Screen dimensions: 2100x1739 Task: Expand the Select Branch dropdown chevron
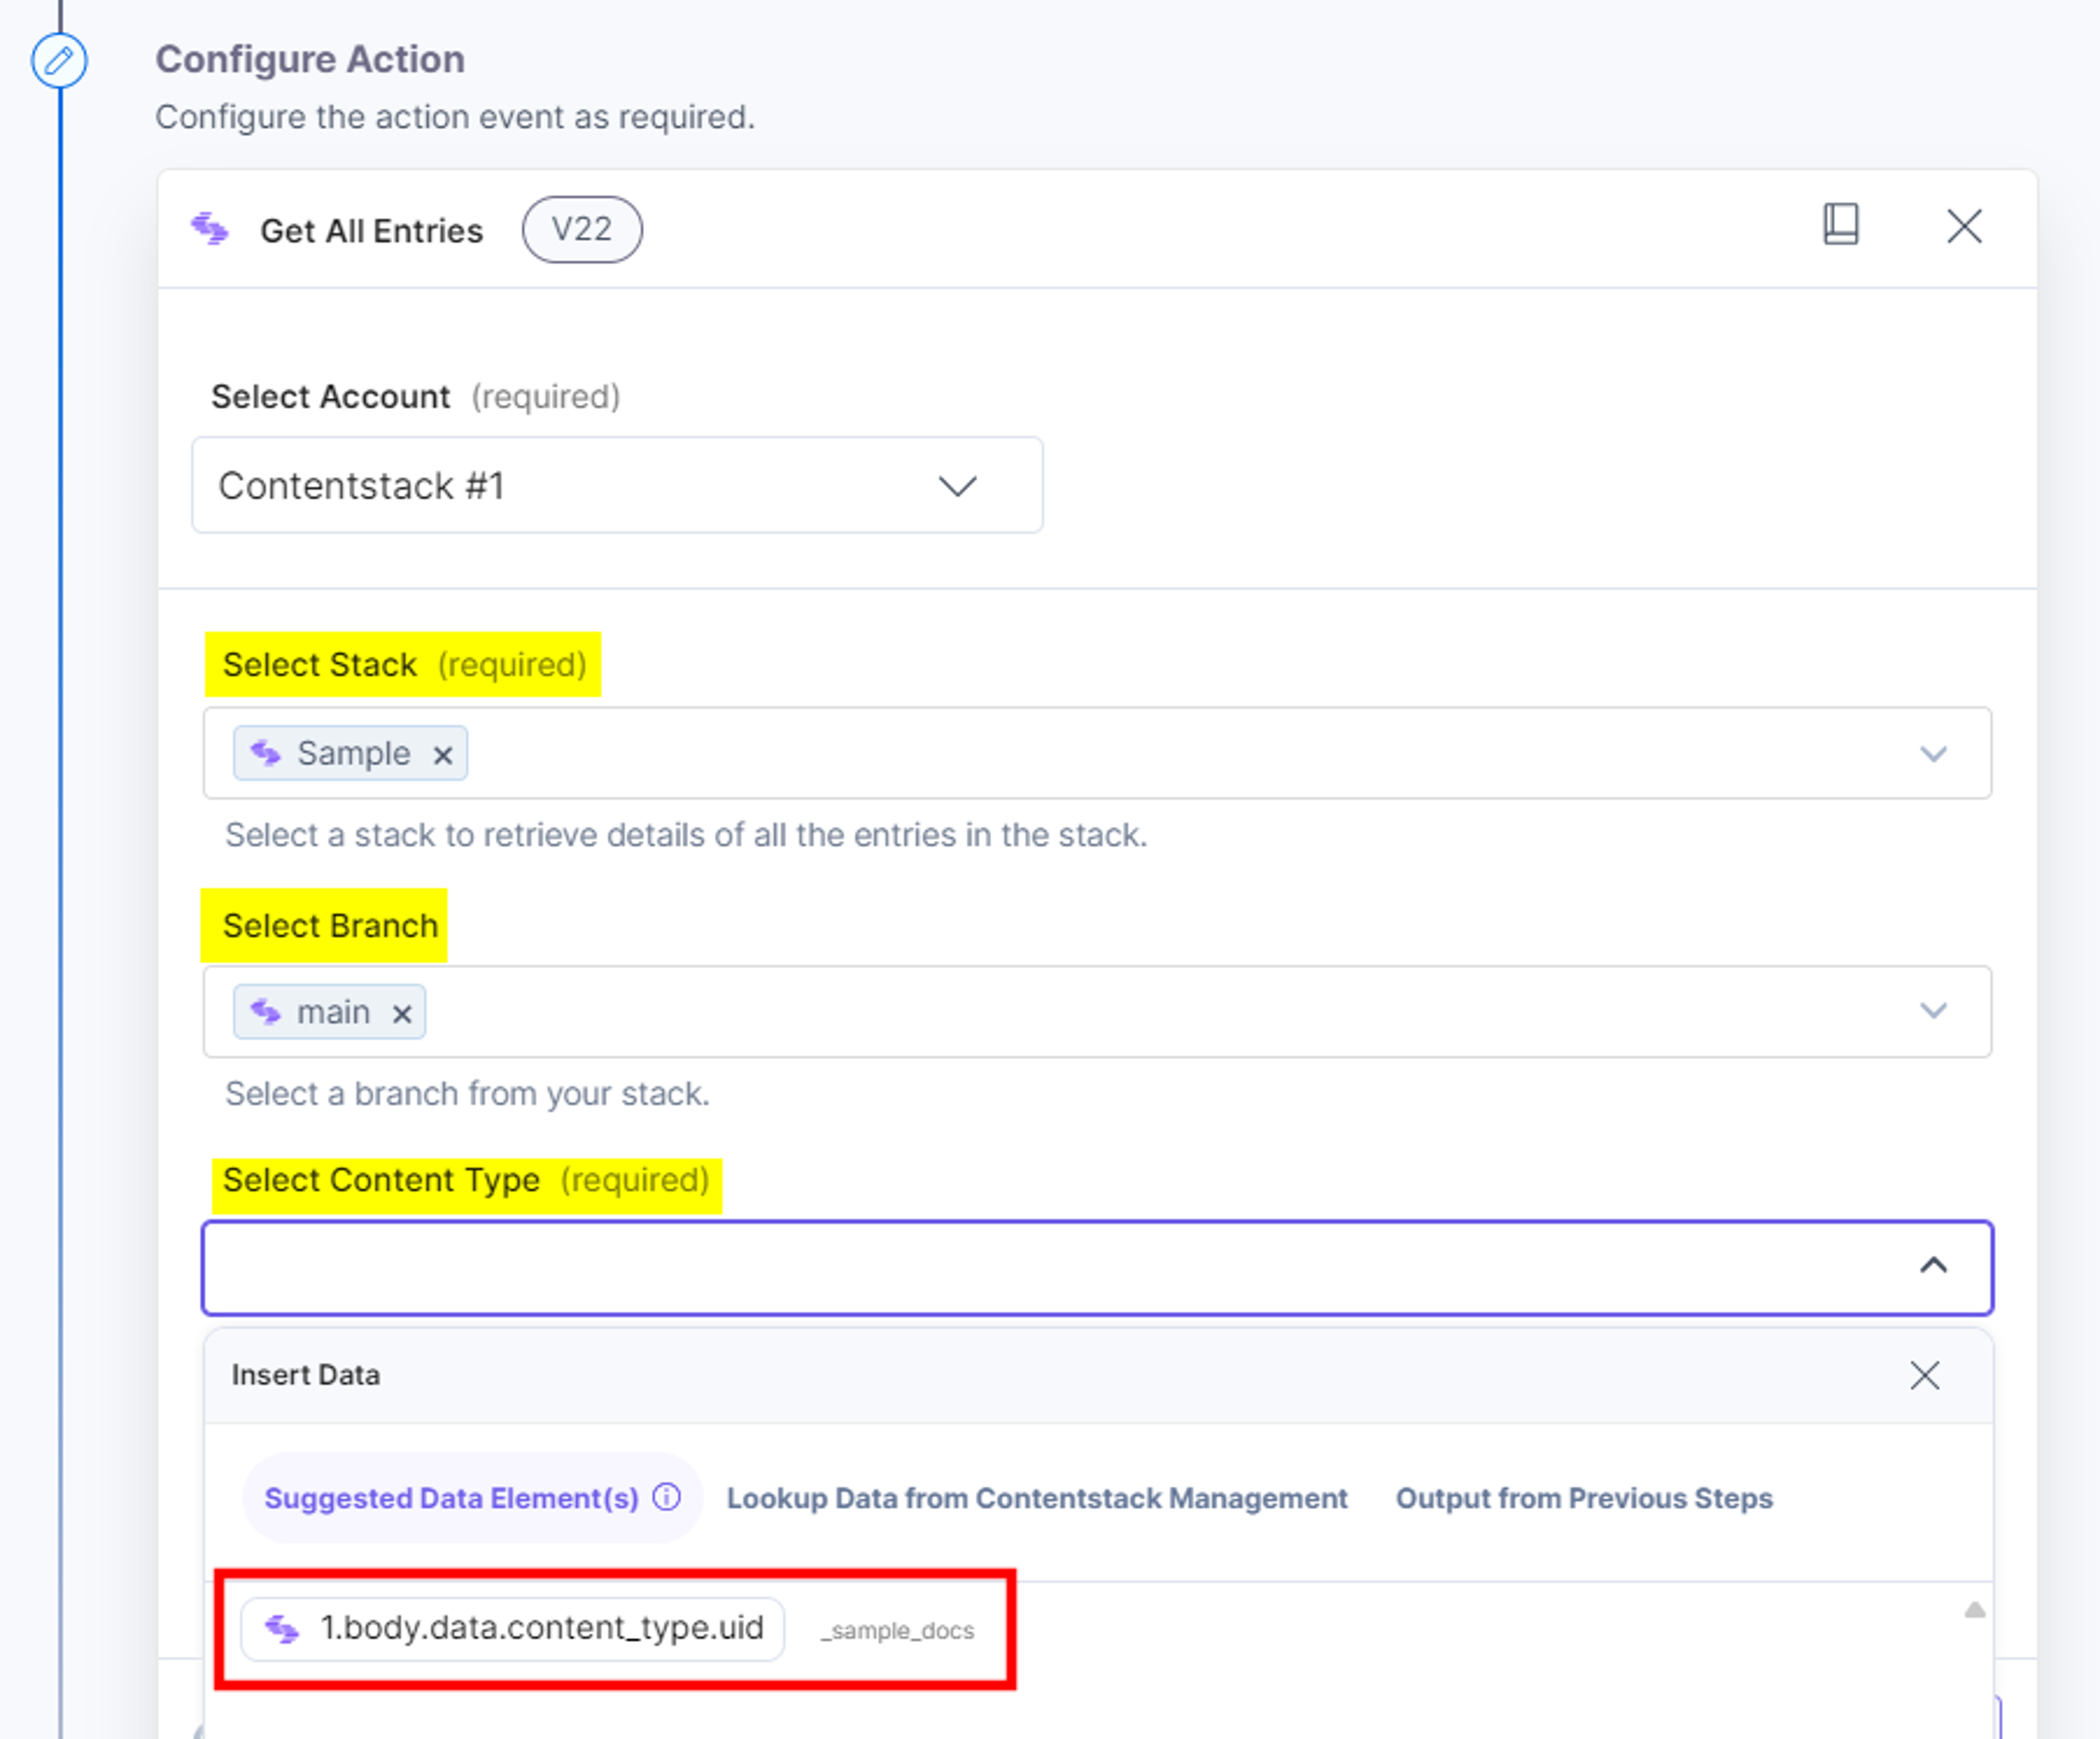point(1933,1011)
